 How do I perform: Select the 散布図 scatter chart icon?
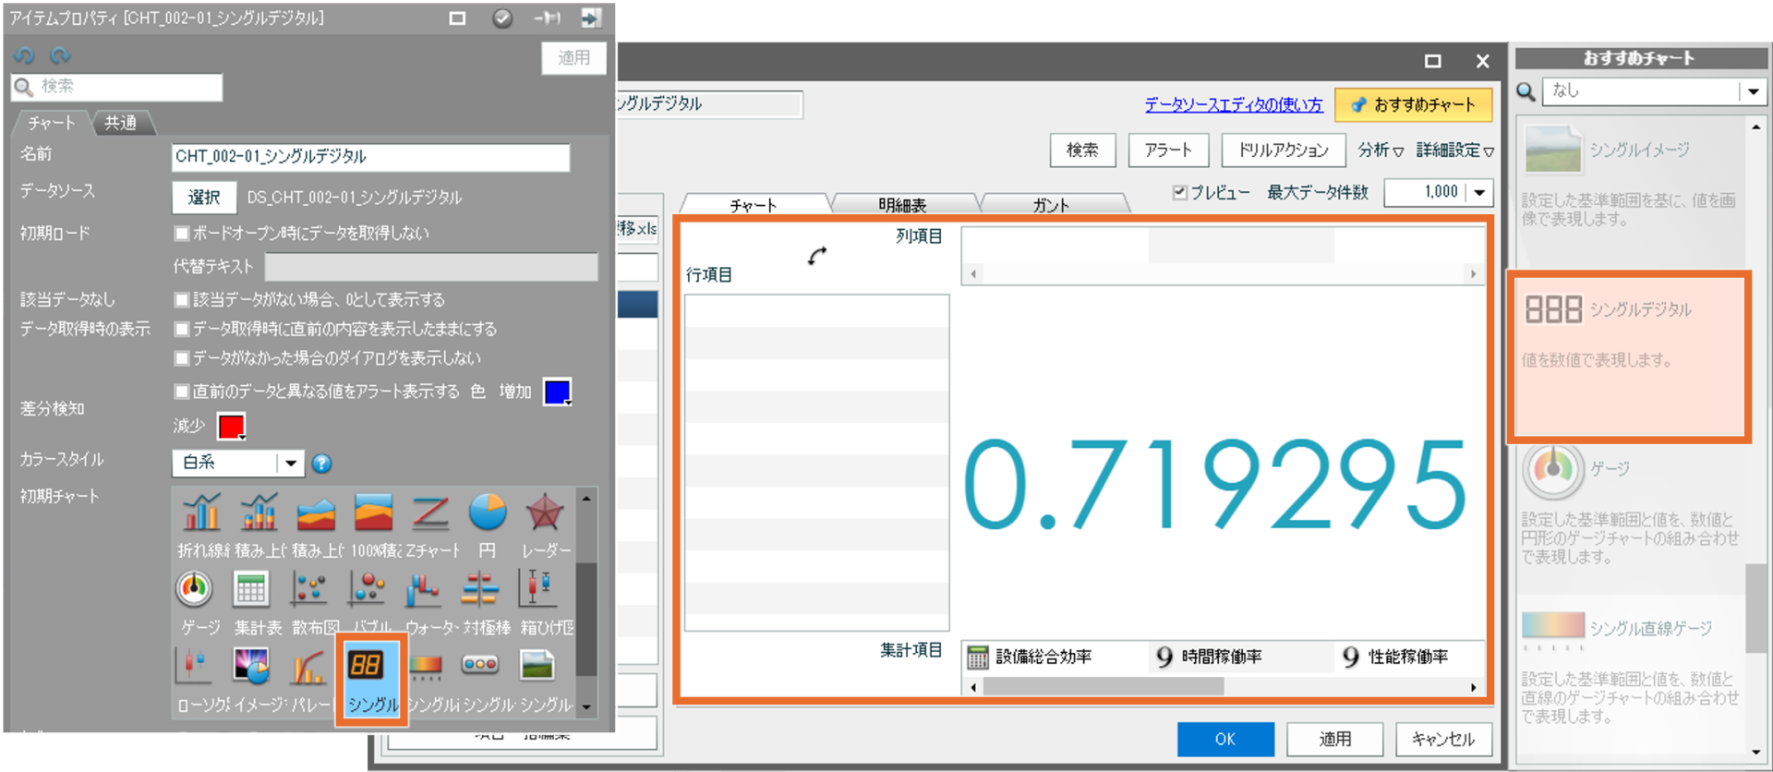(308, 589)
